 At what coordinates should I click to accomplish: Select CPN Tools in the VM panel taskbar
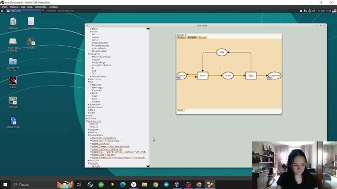pyautogui.click(x=23, y=10)
